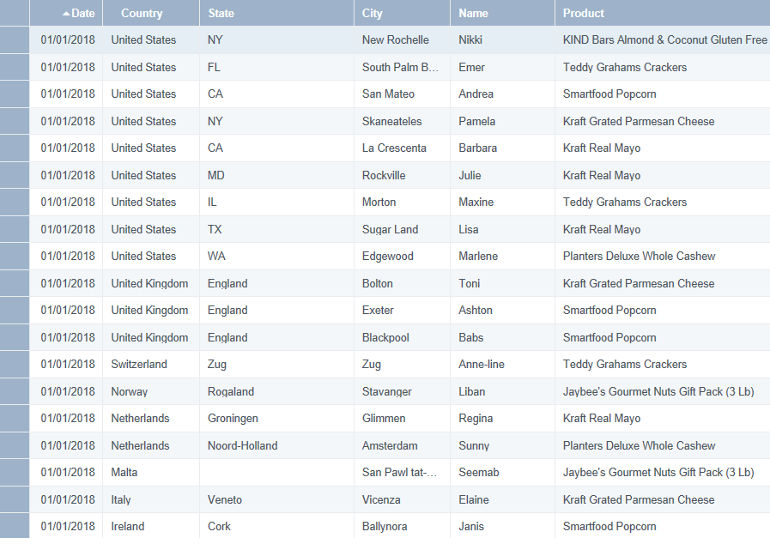The width and height of the screenshot is (770, 544).
Task: Click the Blackpool city cell
Action: pos(403,337)
